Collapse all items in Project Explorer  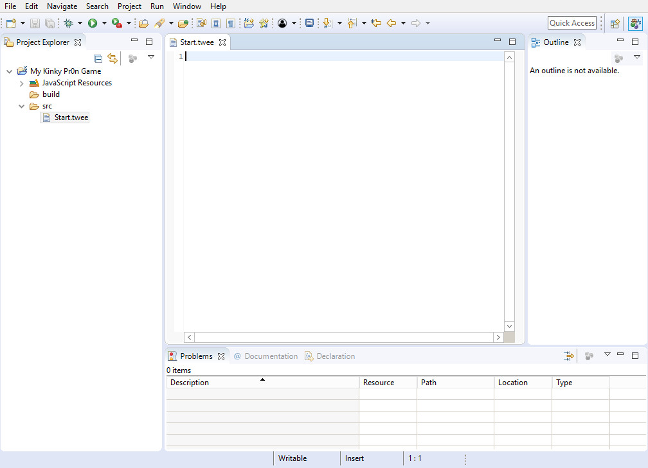click(98, 58)
